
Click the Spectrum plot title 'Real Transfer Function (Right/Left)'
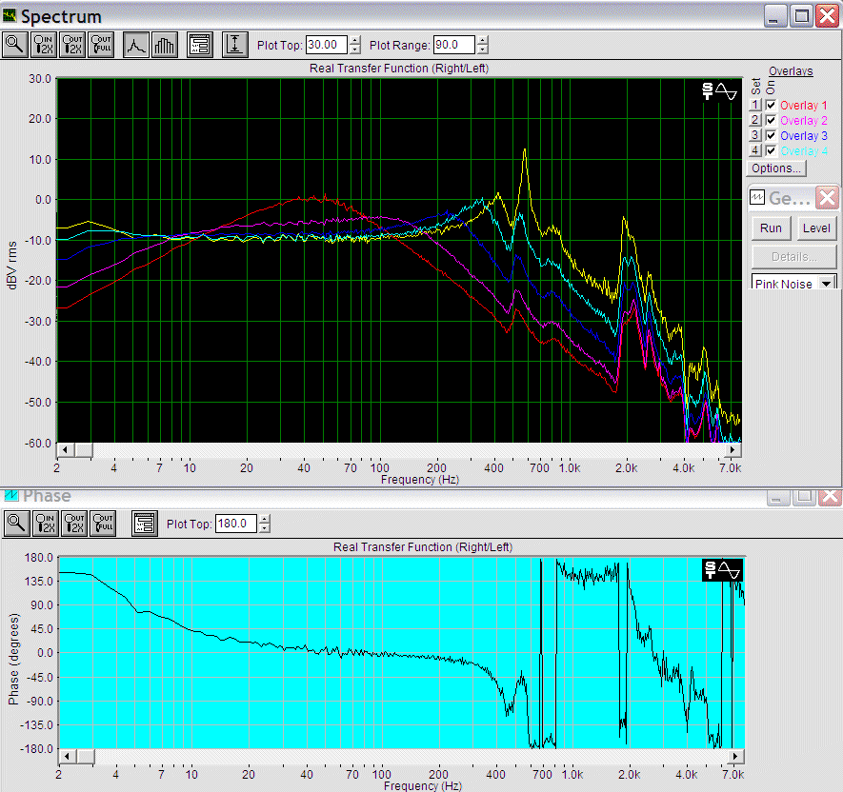point(399,69)
